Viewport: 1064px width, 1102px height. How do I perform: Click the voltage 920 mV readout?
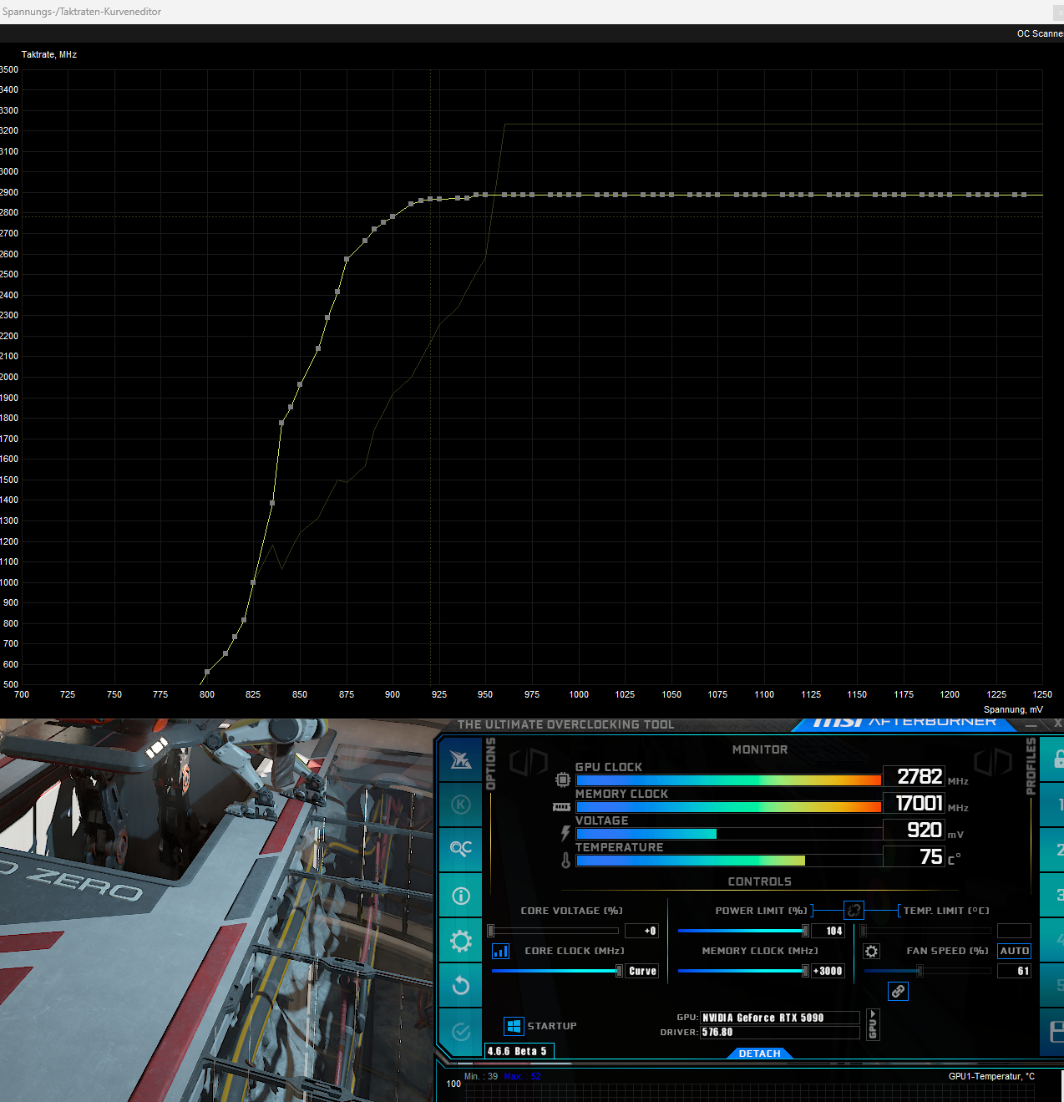tap(914, 830)
